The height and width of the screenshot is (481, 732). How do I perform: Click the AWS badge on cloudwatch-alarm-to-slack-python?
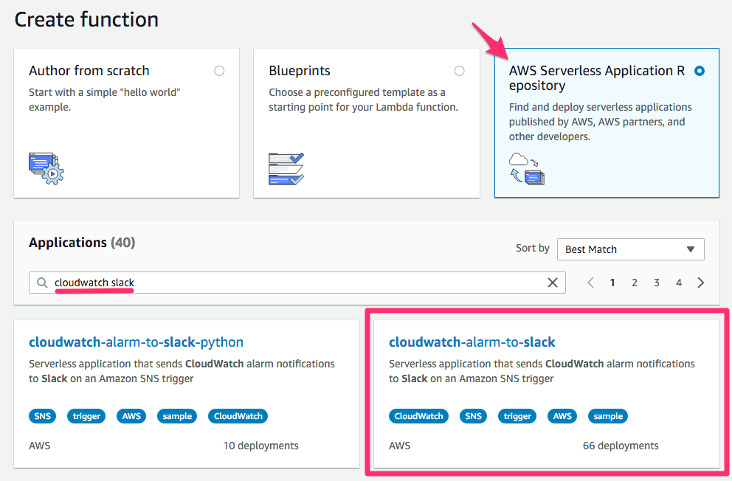[131, 415]
